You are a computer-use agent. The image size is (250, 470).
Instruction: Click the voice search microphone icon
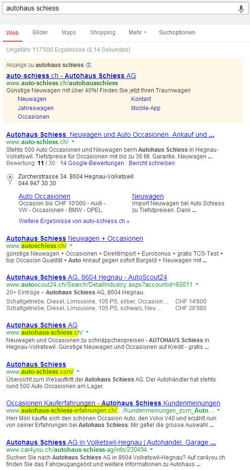241,9
